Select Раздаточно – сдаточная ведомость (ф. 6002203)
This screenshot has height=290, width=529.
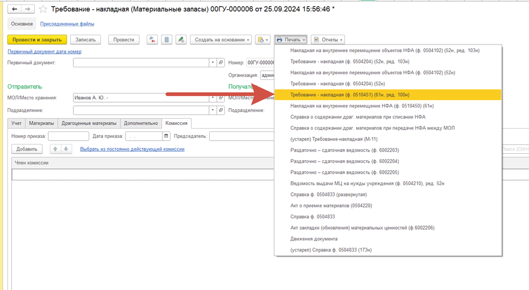click(388, 150)
